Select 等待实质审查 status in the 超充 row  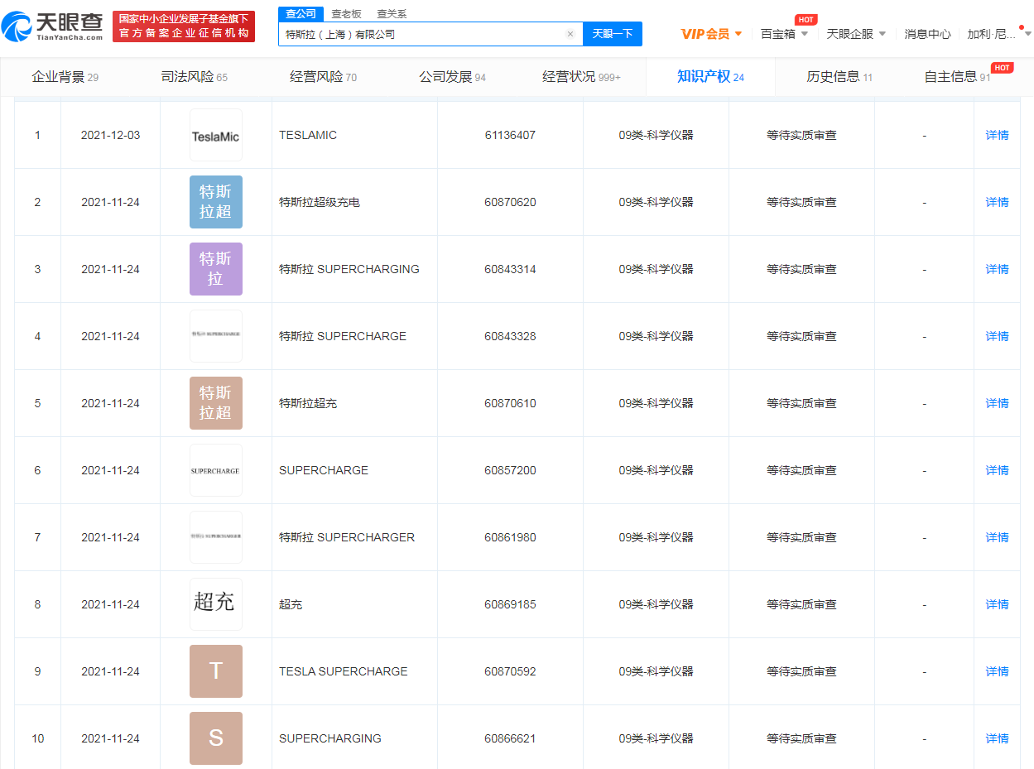(x=801, y=604)
